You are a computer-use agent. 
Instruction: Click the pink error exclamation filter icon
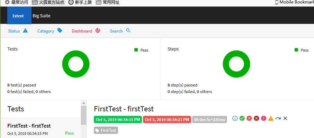click(x=263, y=118)
